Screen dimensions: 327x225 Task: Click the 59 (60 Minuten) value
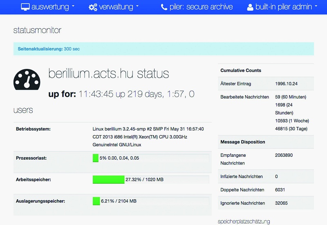pyautogui.click(x=291, y=97)
